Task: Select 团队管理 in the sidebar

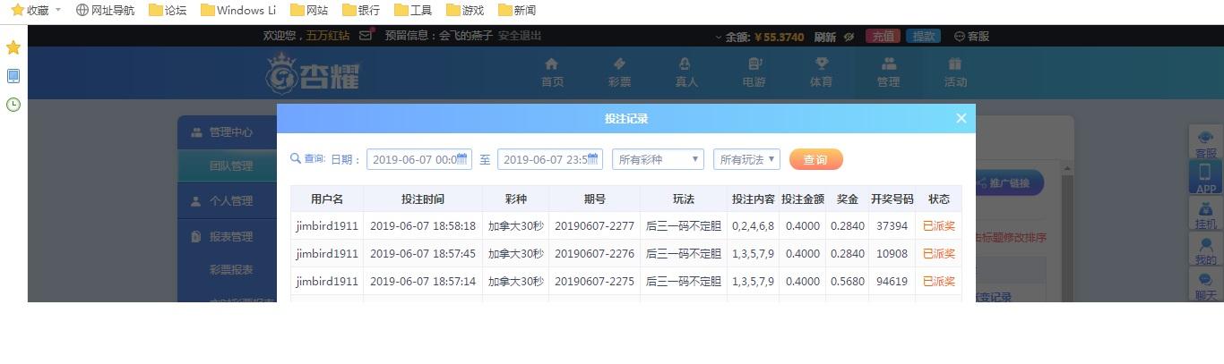Action: pos(228,166)
